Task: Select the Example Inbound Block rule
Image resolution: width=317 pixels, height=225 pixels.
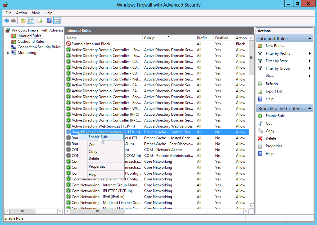Action: pos(157,44)
